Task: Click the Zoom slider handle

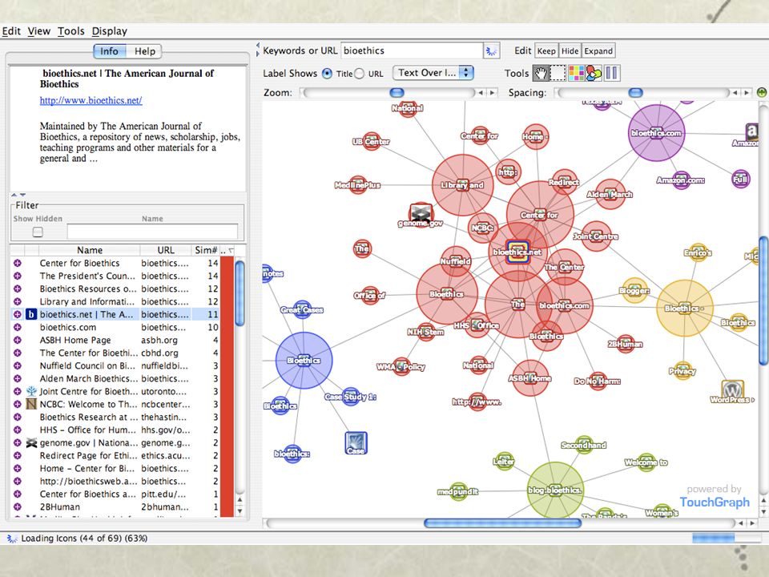Action: click(x=397, y=92)
